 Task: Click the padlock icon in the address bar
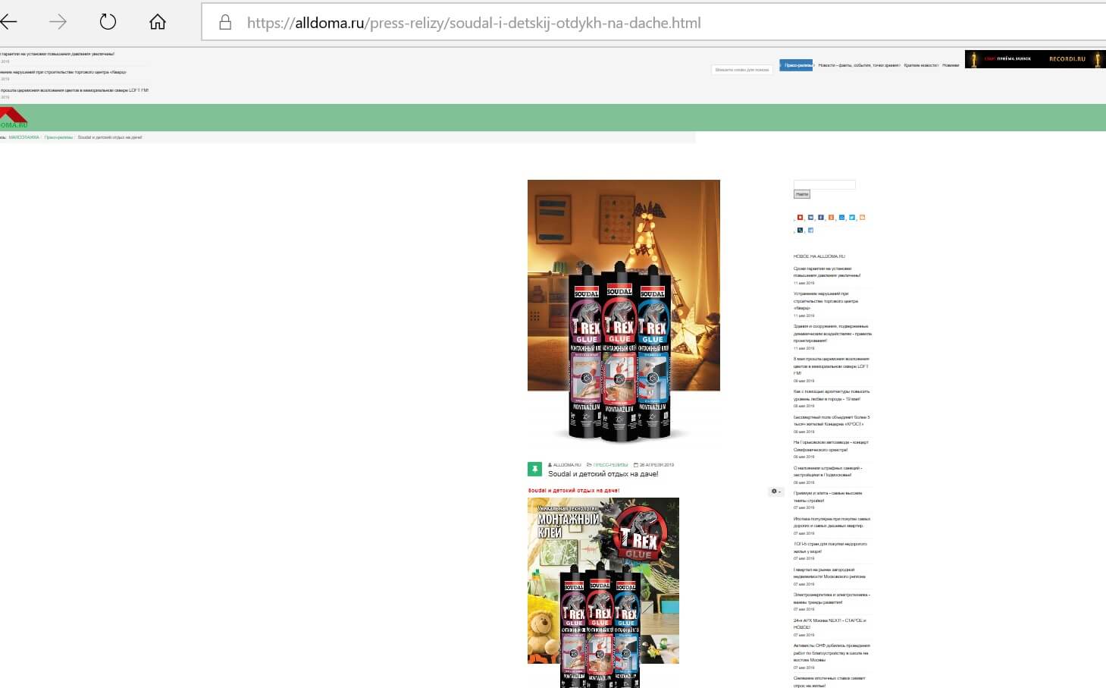[225, 23]
